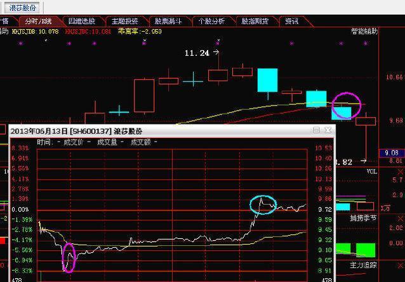Open the 四维选股 tab
This screenshot has height=282, width=405.
click(x=82, y=21)
